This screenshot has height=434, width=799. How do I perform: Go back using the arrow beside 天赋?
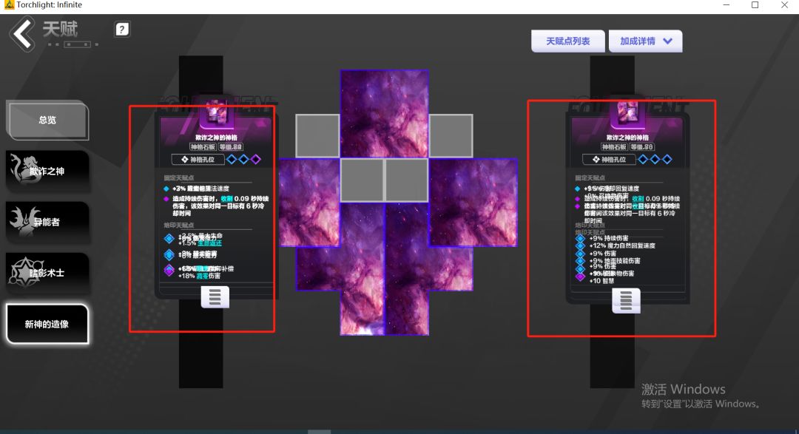coord(22,33)
